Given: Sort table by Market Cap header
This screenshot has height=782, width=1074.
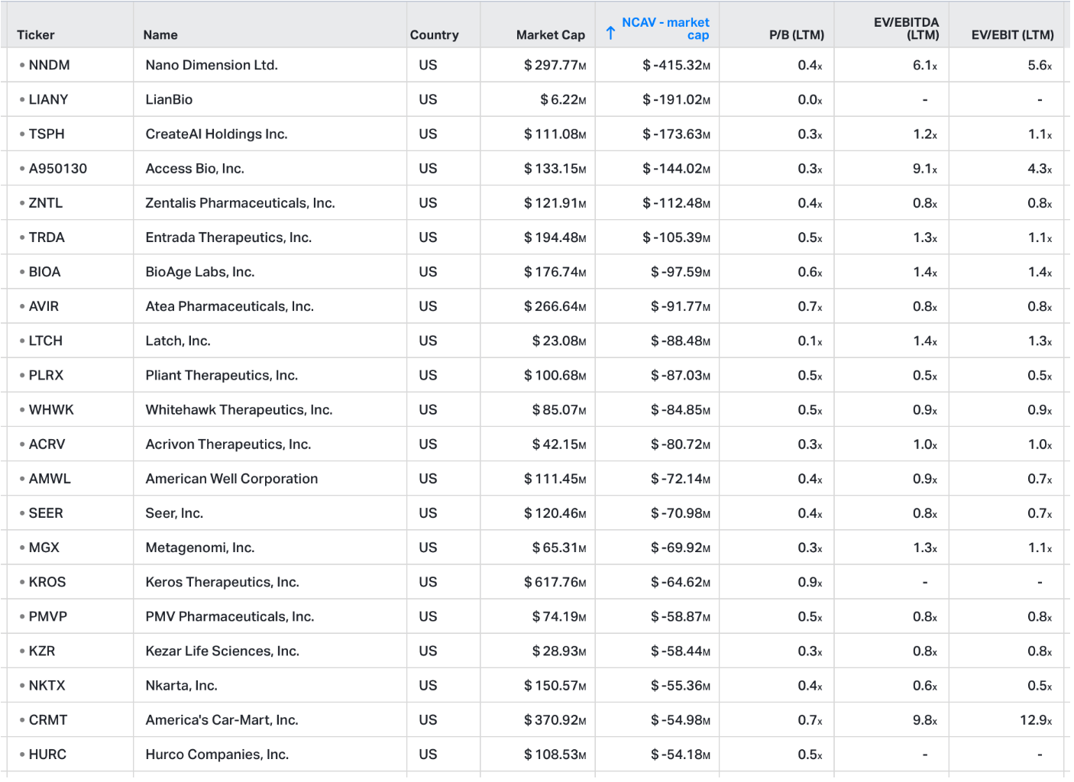Looking at the screenshot, I should (x=550, y=35).
